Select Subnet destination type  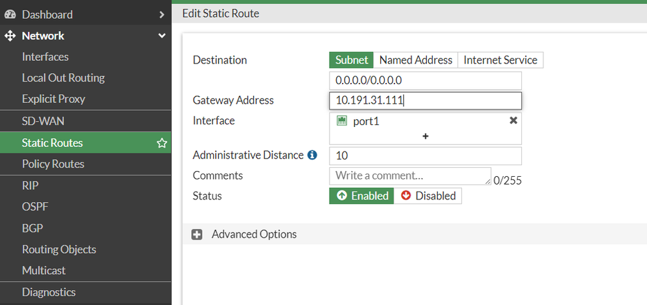click(352, 60)
